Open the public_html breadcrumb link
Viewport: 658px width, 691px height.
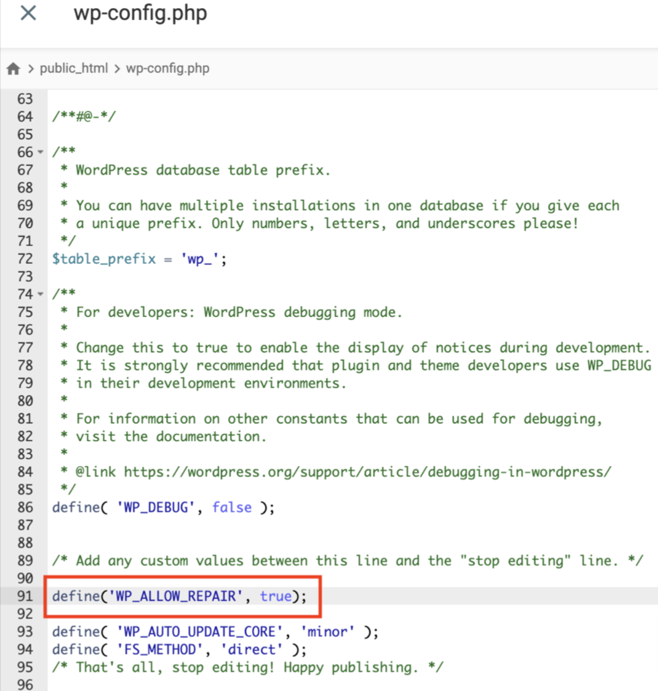(74, 68)
